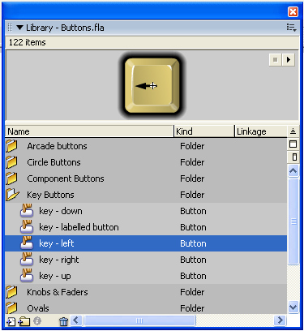
Task: Click the 122 items count text
Action: (28, 42)
